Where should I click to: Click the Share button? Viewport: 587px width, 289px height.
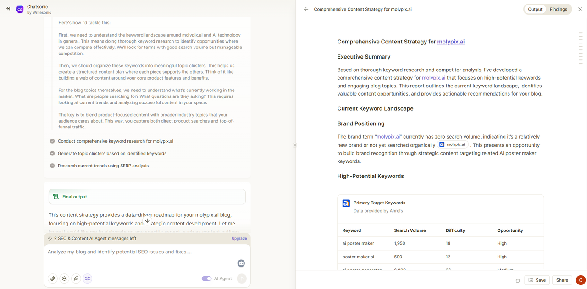coord(562,280)
